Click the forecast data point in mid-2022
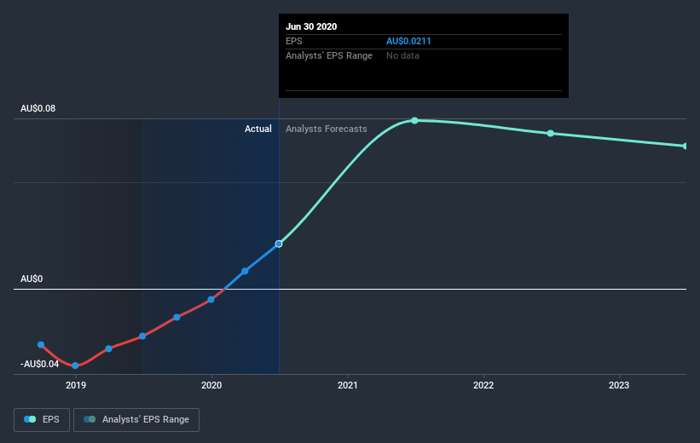Screen dimensions: 700x443 (551, 134)
